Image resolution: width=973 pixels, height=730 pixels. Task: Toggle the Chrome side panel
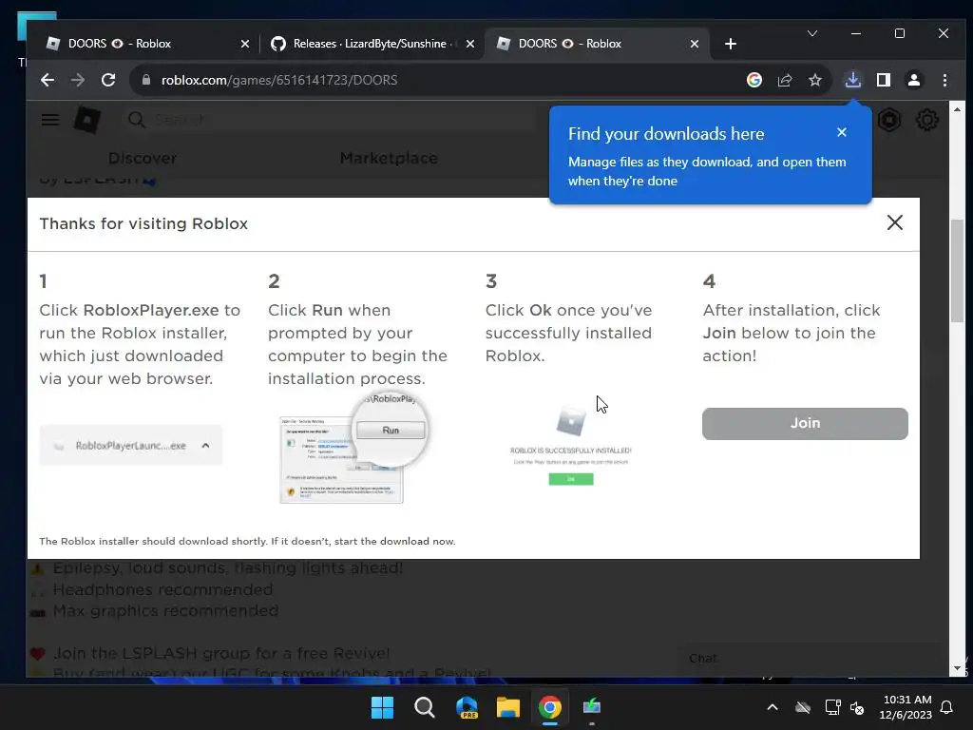click(884, 80)
